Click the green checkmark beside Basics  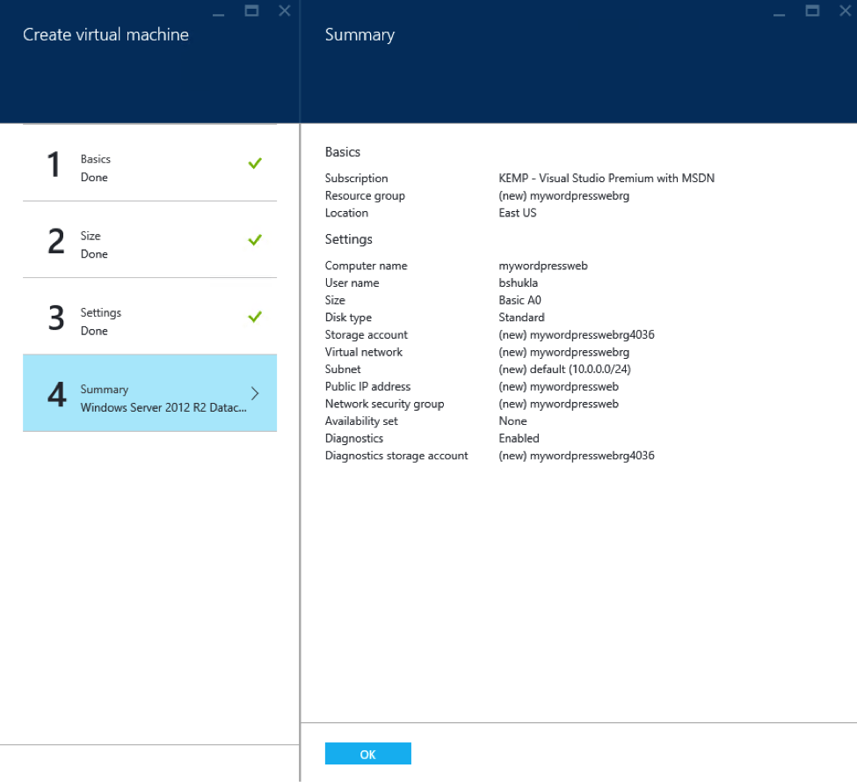[255, 164]
